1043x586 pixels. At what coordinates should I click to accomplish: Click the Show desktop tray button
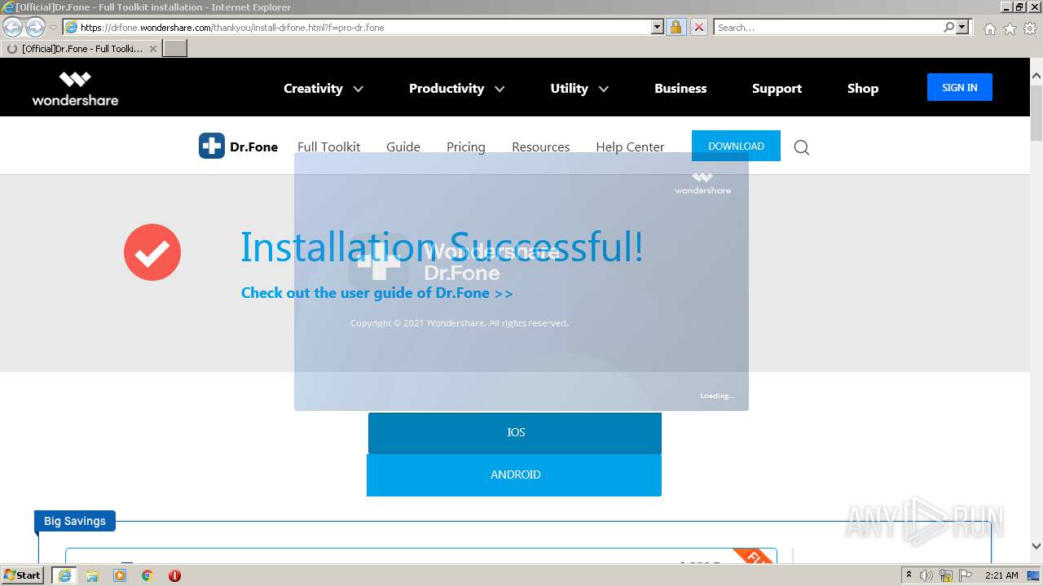pos(1034,575)
